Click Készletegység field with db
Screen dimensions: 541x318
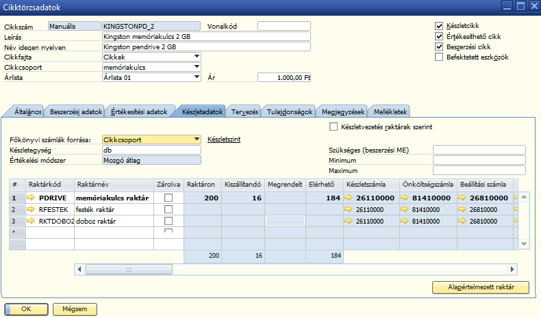151,150
